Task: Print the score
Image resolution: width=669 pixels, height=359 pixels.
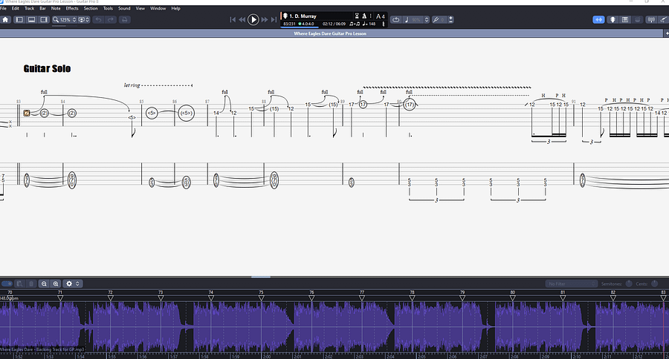Action: point(124,19)
